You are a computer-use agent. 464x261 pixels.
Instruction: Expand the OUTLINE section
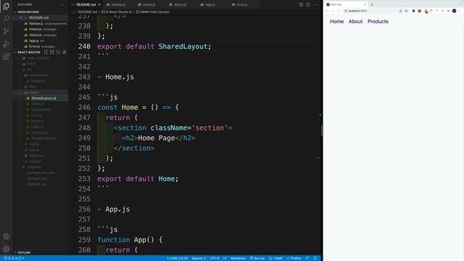pos(24,252)
